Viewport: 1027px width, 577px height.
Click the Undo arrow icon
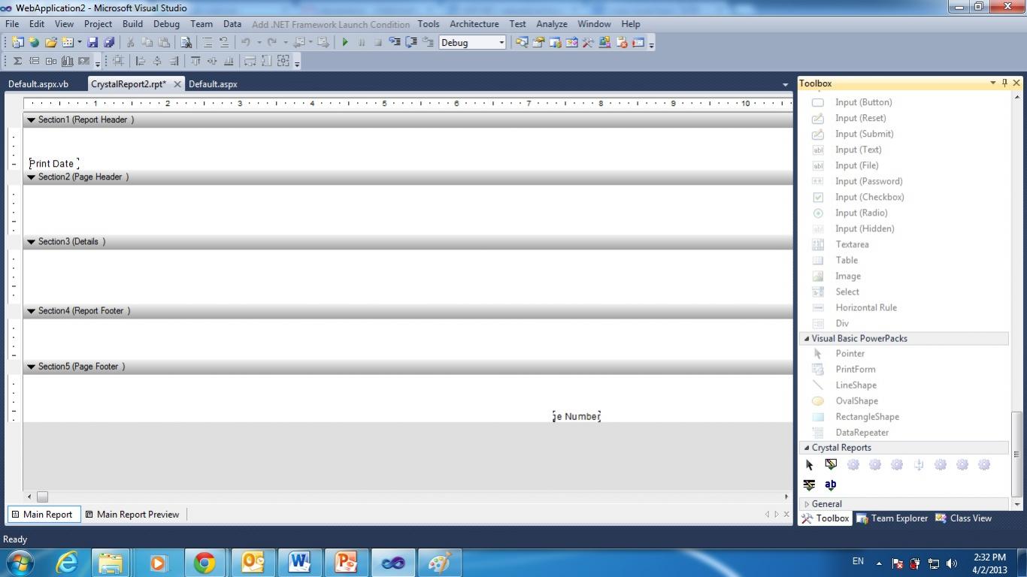tap(245, 43)
